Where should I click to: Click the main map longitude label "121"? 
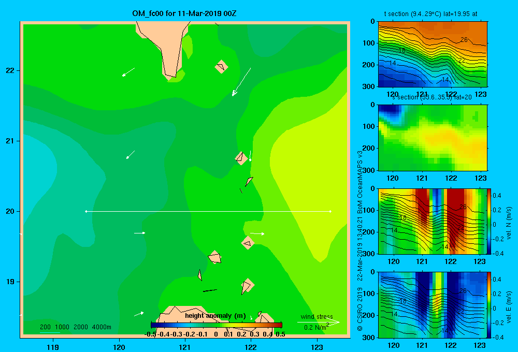click(x=185, y=347)
